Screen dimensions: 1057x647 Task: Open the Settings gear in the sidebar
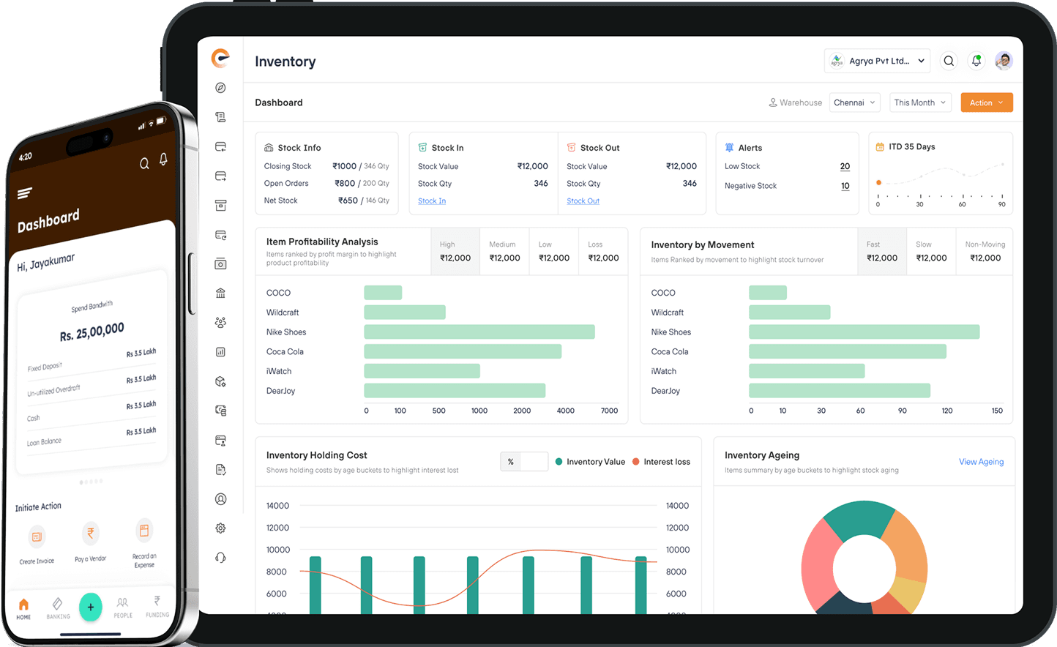click(x=220, y=528)
